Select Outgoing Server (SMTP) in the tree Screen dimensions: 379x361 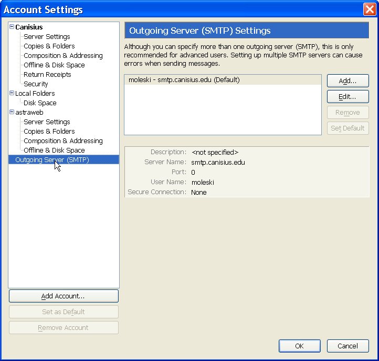[64, 159]
